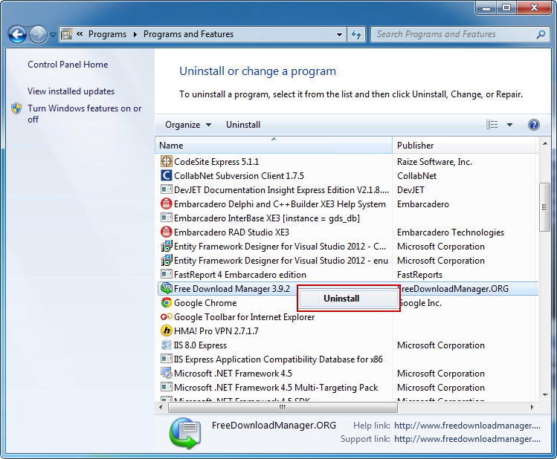Click the .NET Framework Multi-Targeting Pack icon

pyautogui.click(x=166, y=388)
